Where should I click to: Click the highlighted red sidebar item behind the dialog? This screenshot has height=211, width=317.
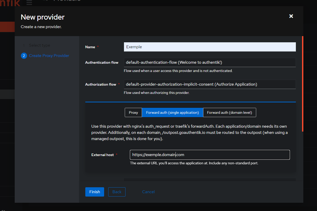point(7,27)
